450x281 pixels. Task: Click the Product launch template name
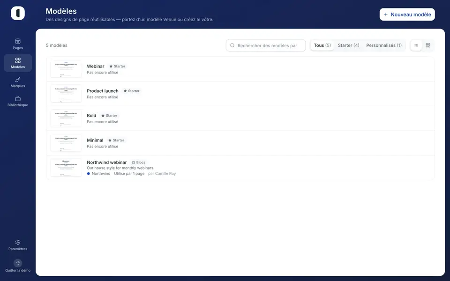103,91
